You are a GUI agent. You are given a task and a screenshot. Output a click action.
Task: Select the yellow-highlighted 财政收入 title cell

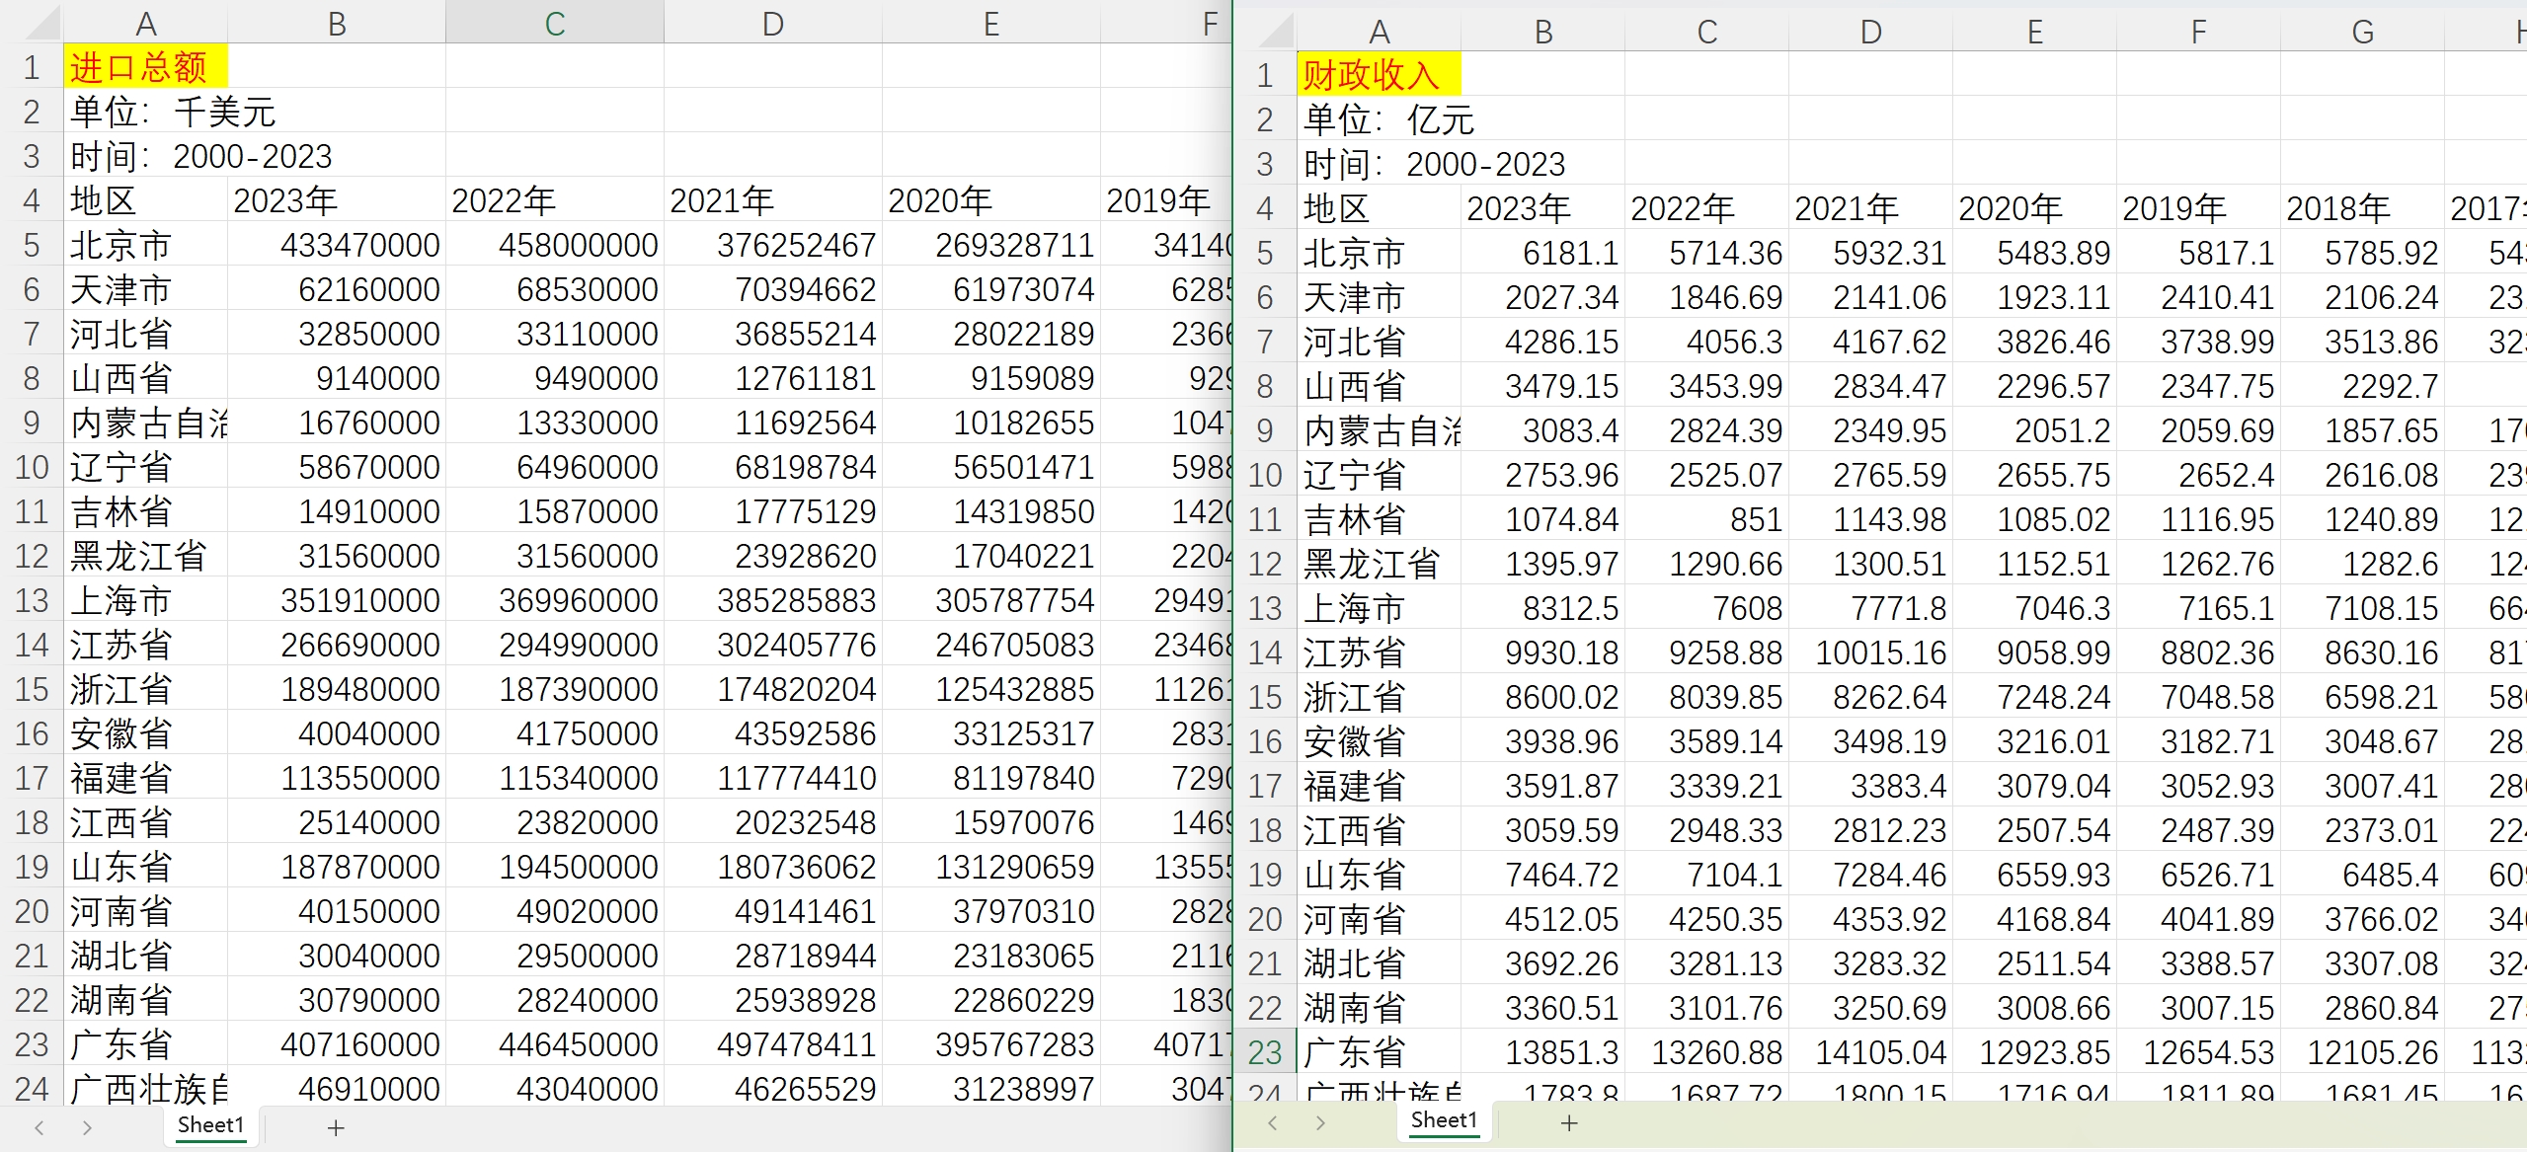click(x=1379, y=75)
